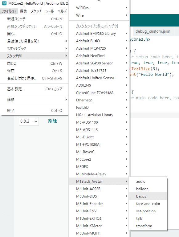Open M5Core2 examples submenu
The image size is (179, 237).
(99, 159)
